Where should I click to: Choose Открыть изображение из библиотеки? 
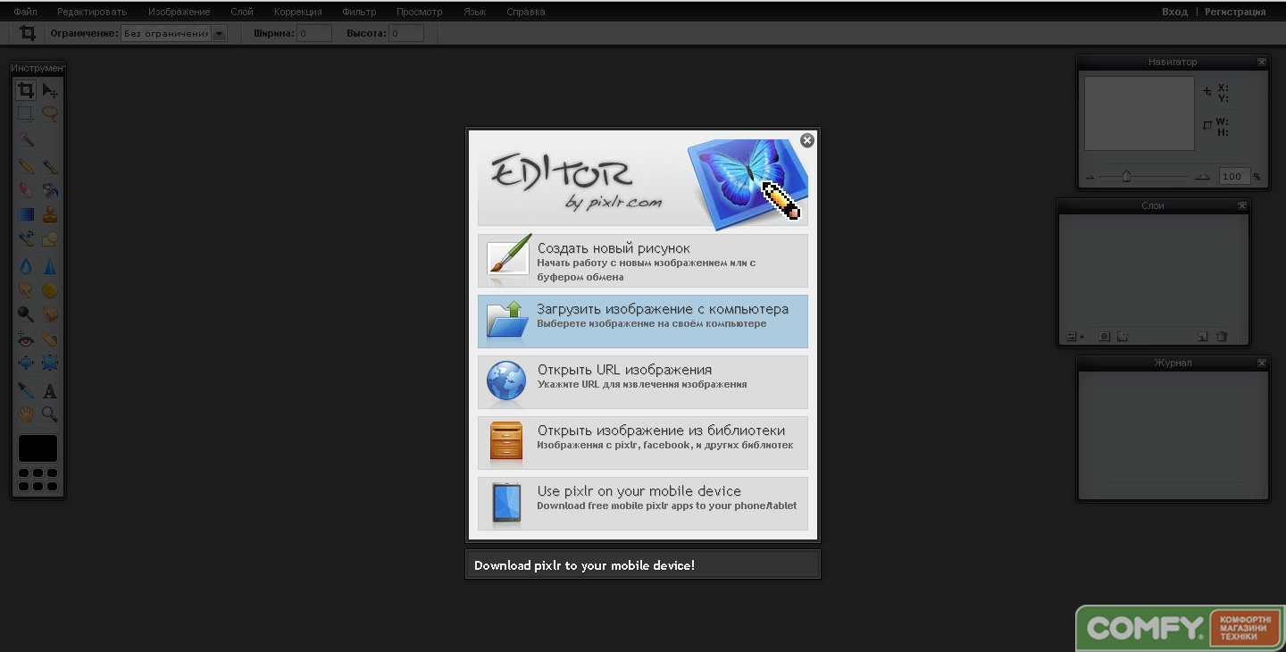tap(643, 443)
